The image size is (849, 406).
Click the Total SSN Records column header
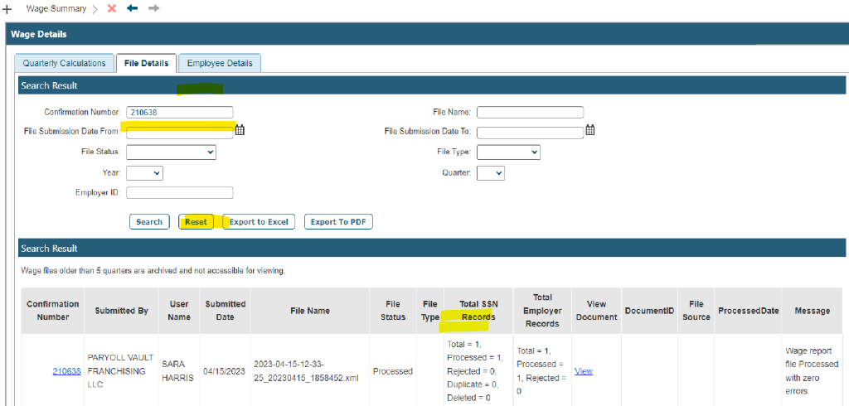(478, 311)
